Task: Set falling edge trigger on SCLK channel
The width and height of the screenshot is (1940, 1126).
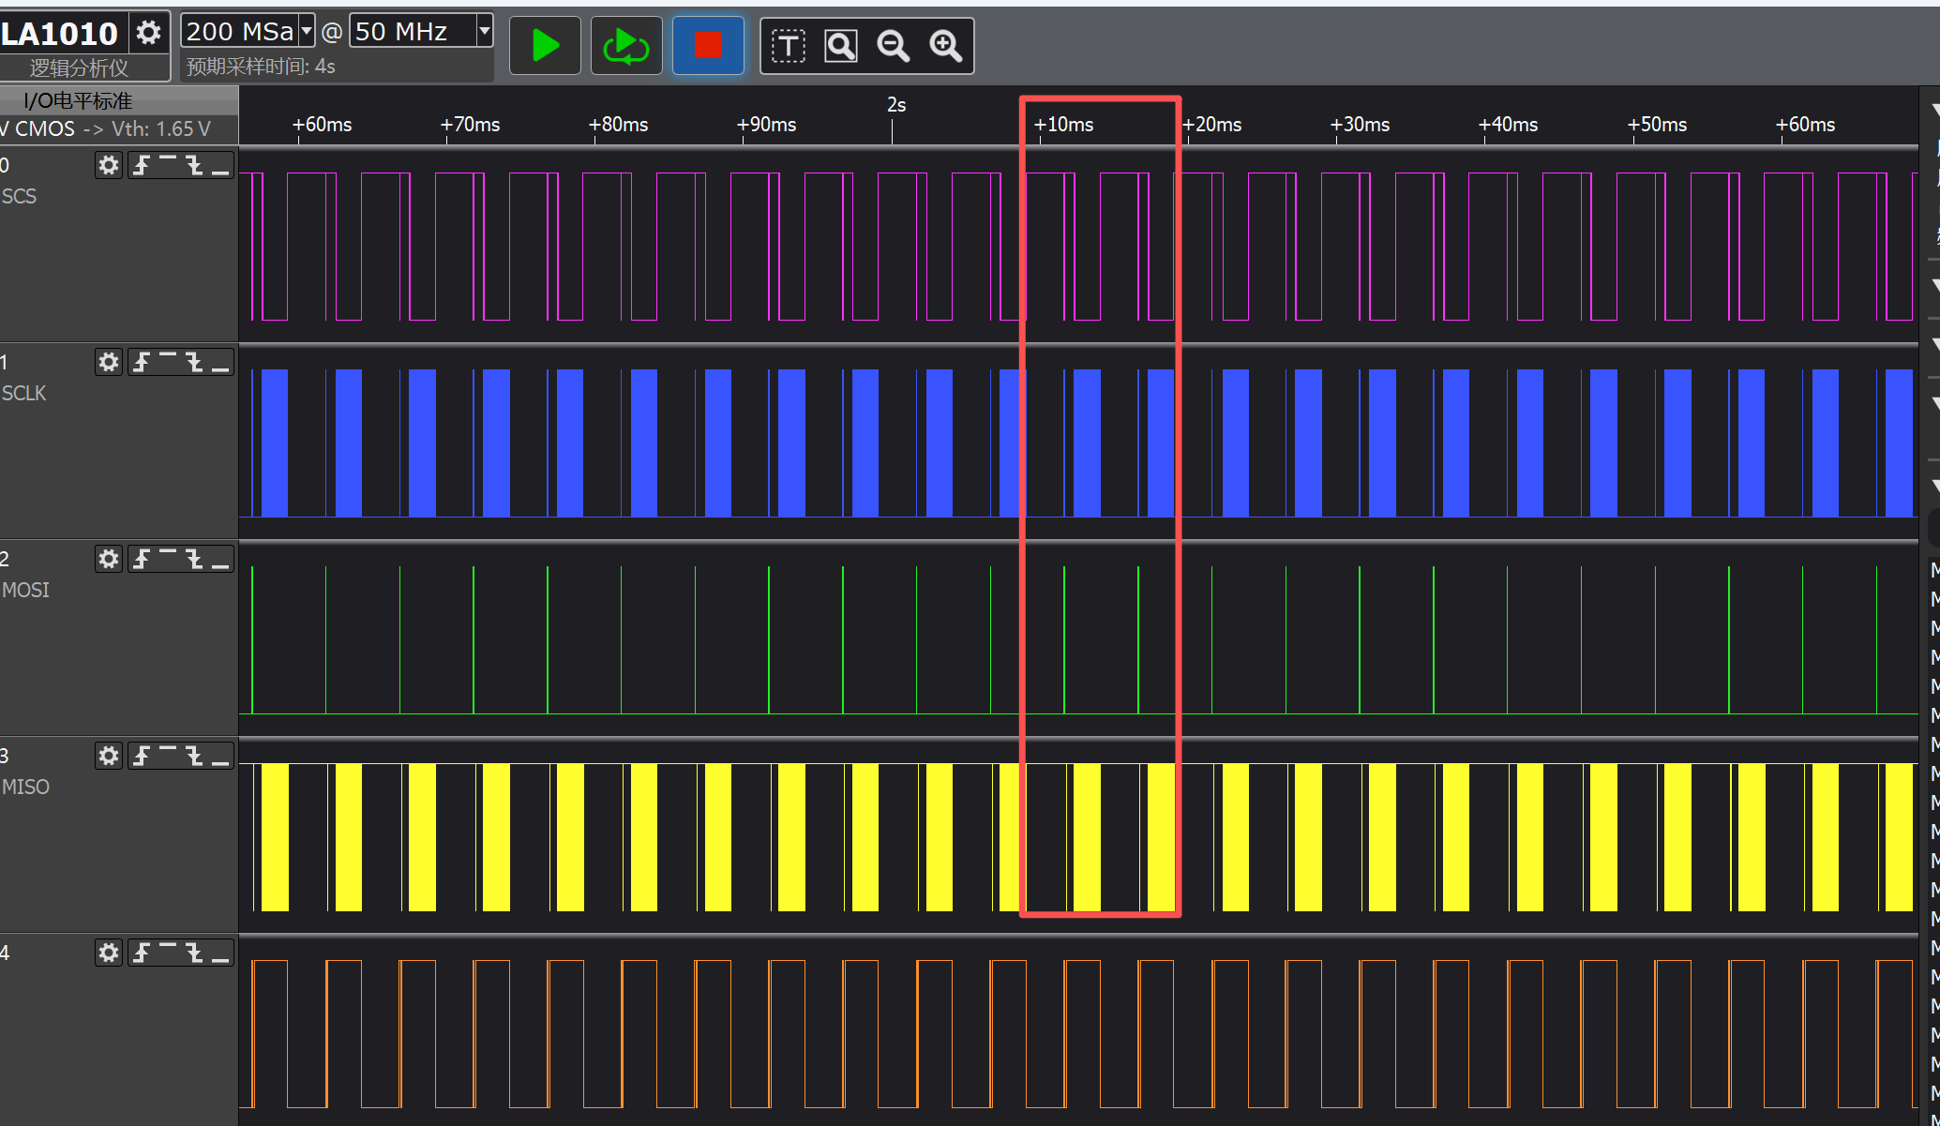Action: [194, 363]
